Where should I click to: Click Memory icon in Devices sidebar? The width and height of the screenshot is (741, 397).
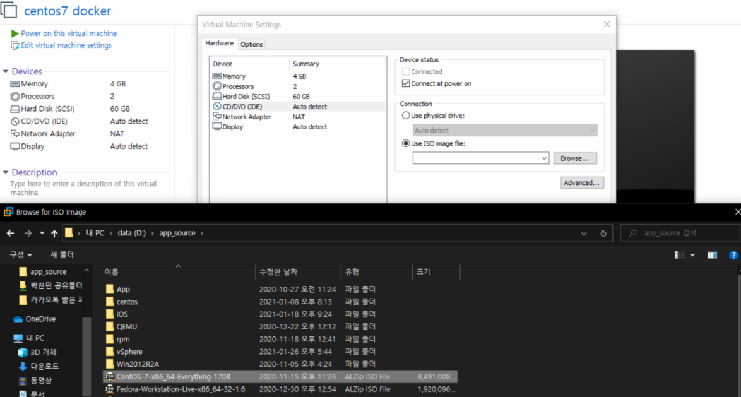(x=15, y=84)
